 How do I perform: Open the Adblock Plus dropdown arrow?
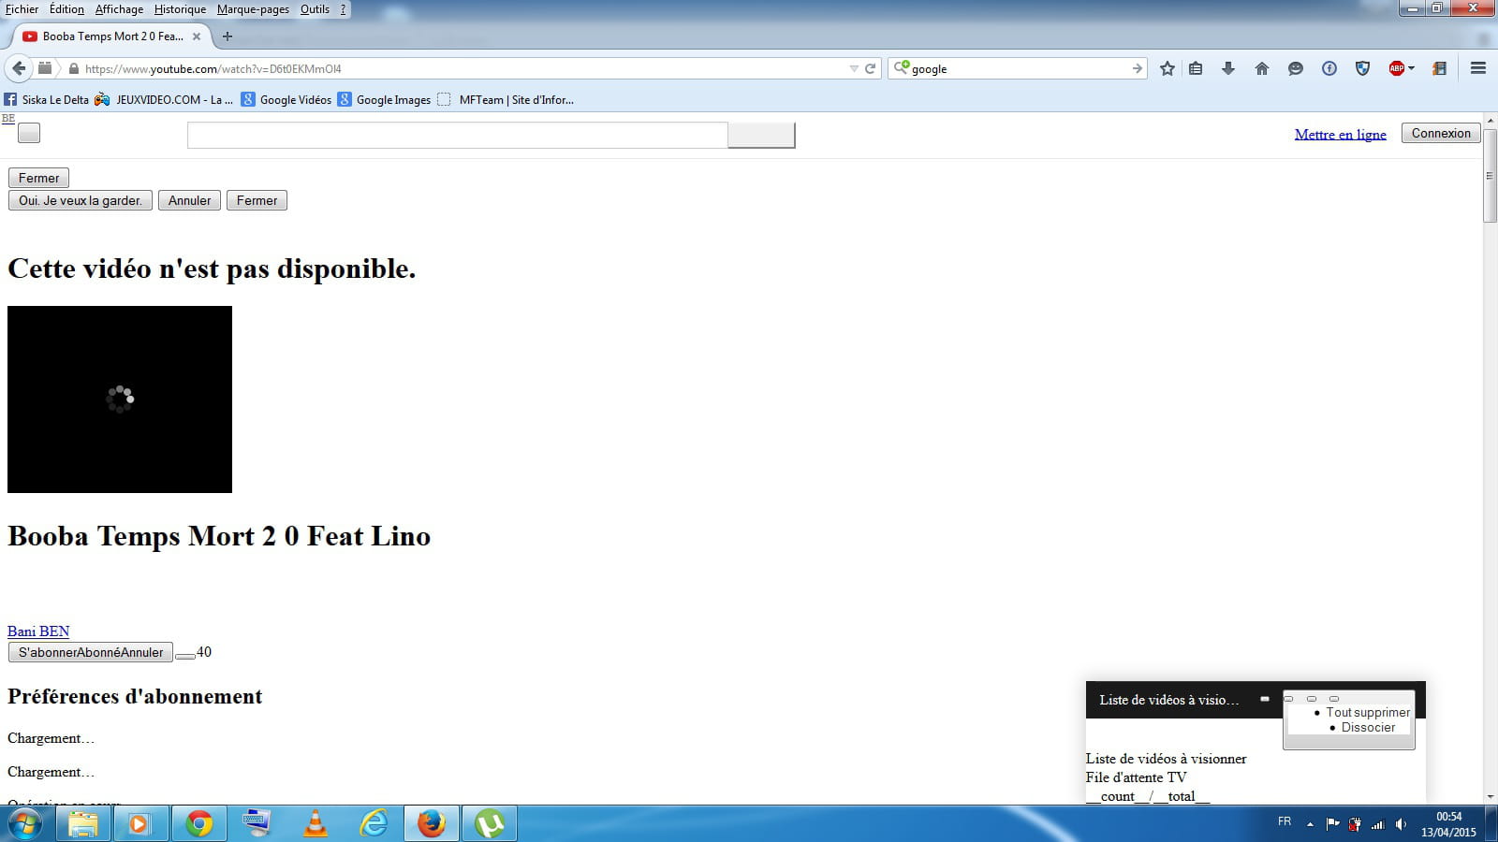click(1411, 68)
